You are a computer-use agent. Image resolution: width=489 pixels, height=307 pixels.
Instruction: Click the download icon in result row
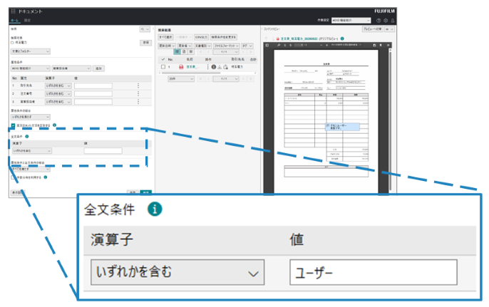220,66
